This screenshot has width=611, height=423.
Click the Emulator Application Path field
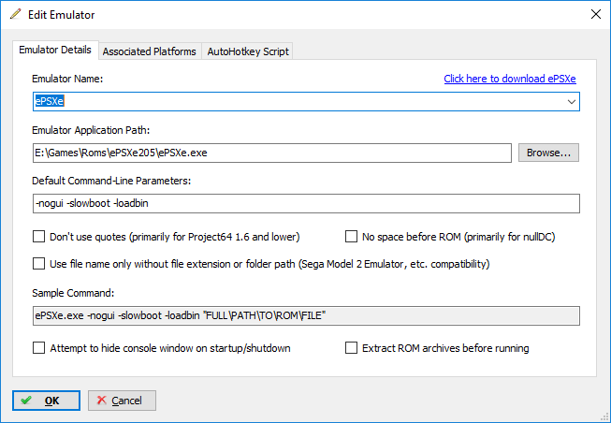click(x=272, y=153)
